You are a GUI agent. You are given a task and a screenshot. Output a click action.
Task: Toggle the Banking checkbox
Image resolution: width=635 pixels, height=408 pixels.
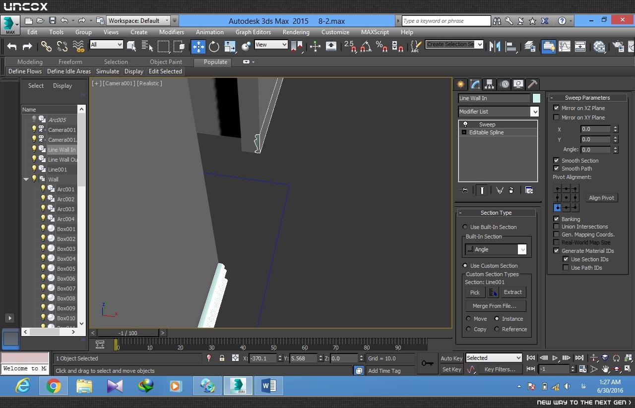coord(556,219)
